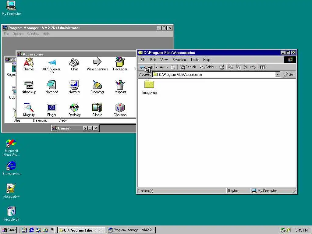Click the History toolbar icon

point(222,67)
